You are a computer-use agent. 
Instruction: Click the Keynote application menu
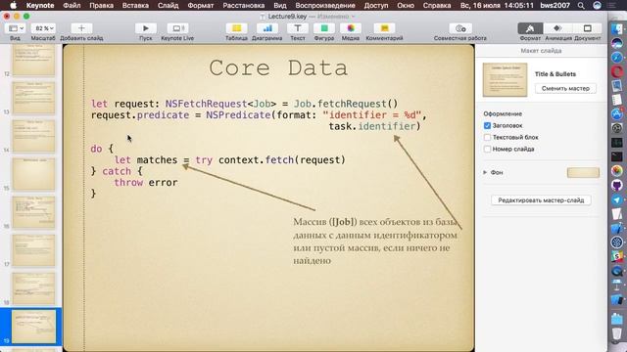(x=40, y=6)
